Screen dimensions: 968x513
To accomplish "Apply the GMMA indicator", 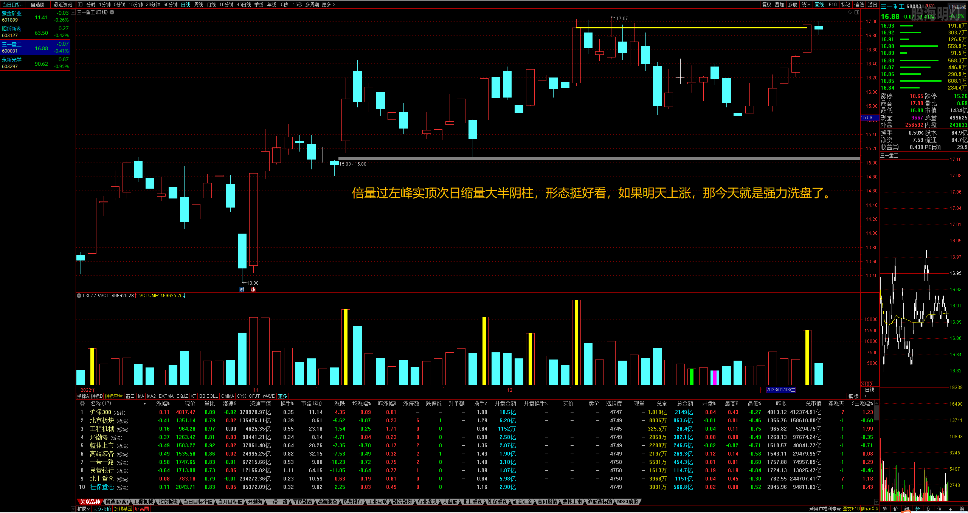I will point(228,396).
